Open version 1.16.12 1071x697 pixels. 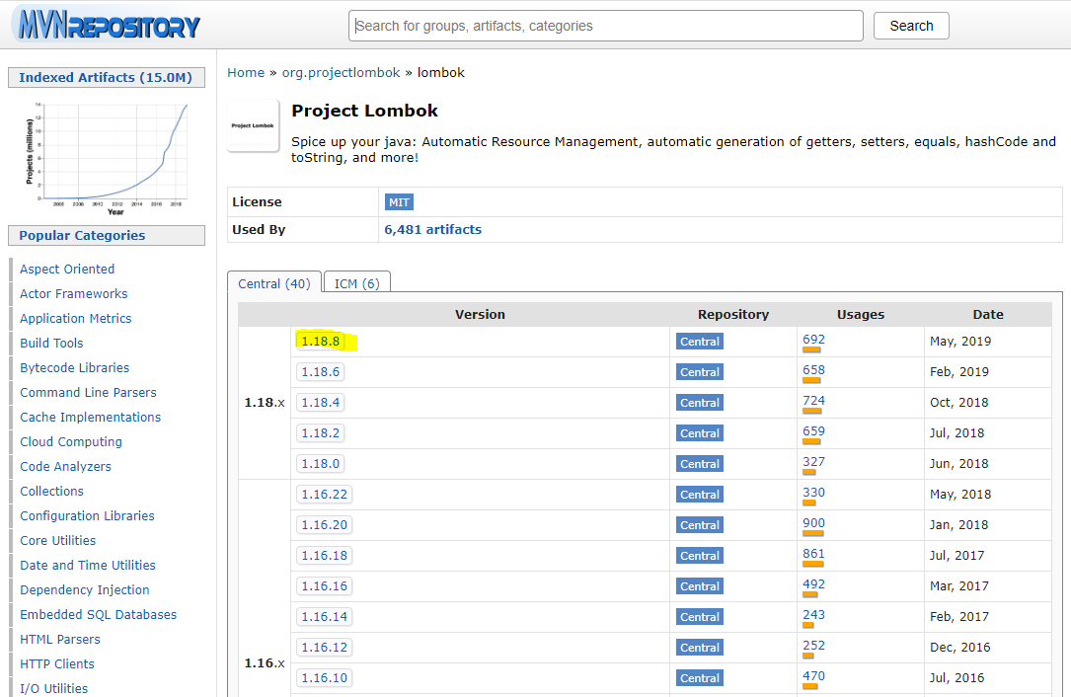pyautogui.click(x=325, y=647)
